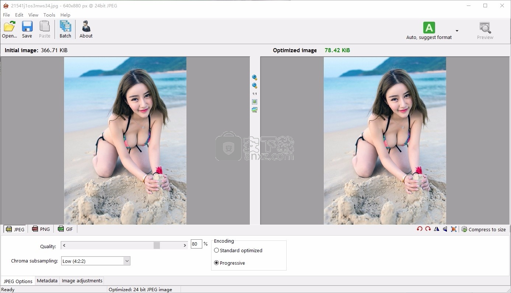
Task: Click the Preview magnifier icon
Action: (x=485, y=28)
